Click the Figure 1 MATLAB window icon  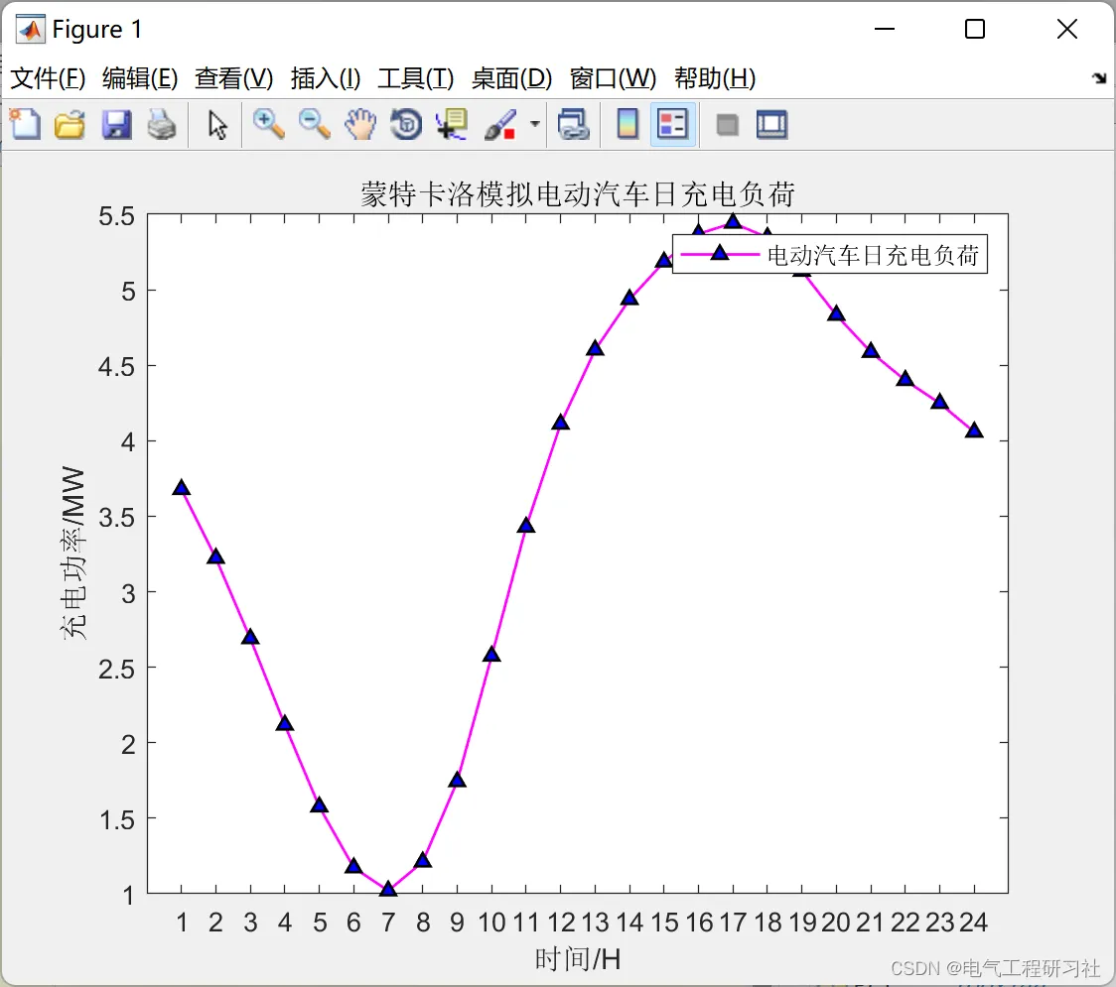[31, 29]
